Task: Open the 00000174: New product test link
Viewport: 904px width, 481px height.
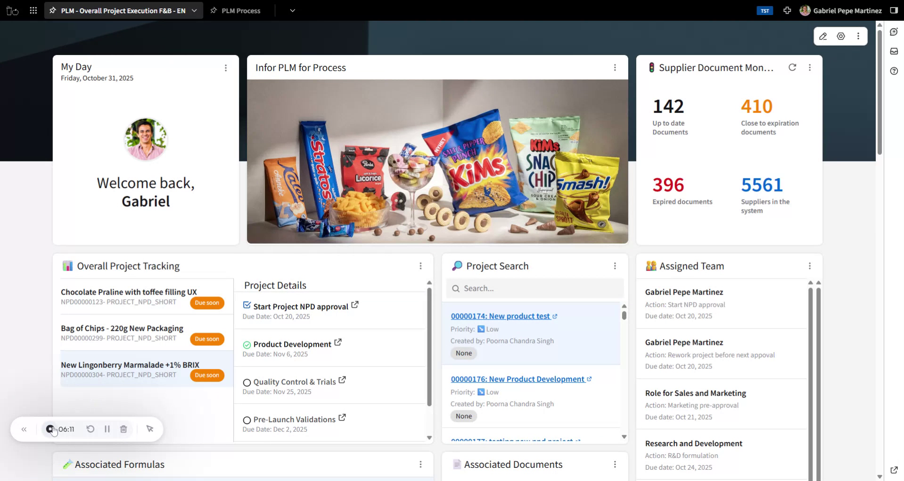Action: 500,316
